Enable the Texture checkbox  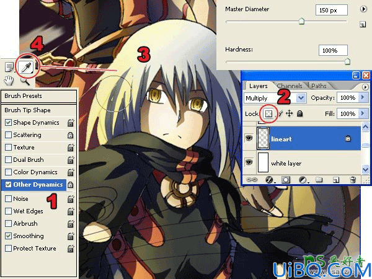click(8, 148)
